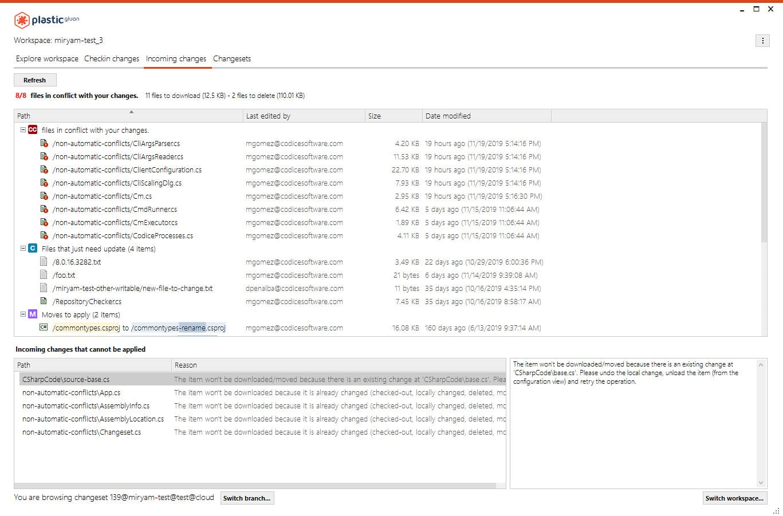The height and width of the screenshot is (516, 783).
Task: Click the Switch branch button
Action: 247,498
